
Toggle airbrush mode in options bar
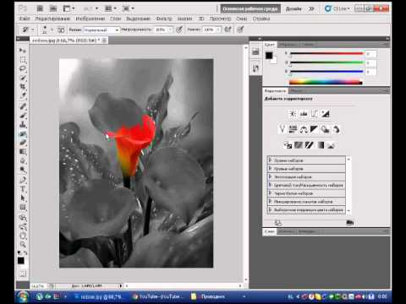(228, 30)
